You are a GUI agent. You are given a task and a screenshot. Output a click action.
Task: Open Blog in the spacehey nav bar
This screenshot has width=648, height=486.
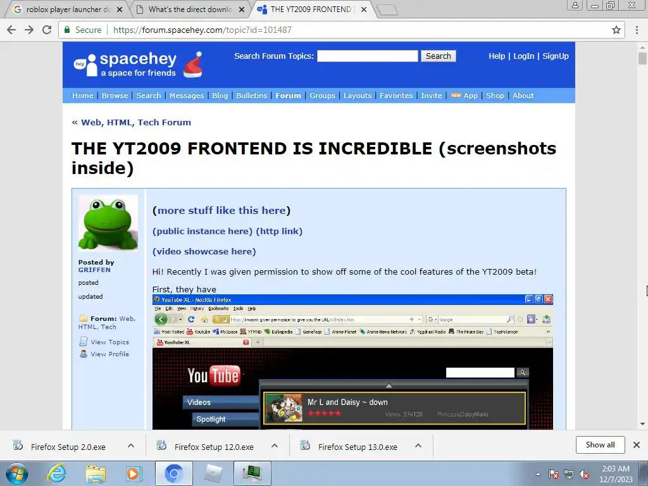[220, 96]
